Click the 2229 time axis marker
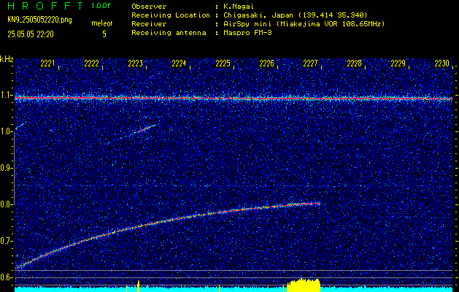459x292 pixels. pyautogui.click(x=398, y=64)
